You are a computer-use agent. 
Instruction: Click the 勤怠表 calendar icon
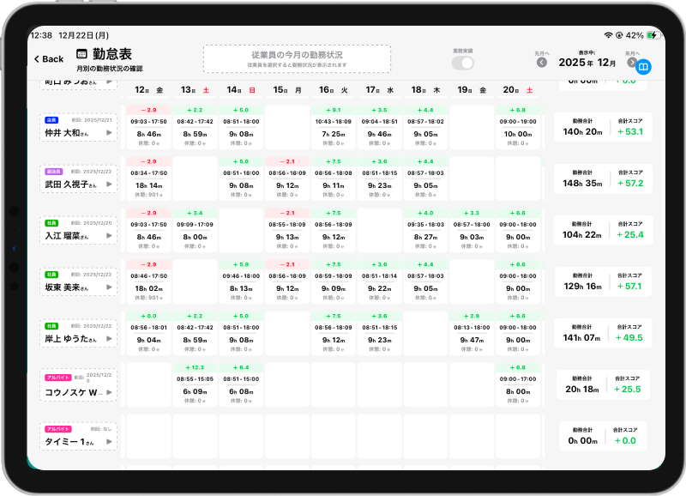(82, 54)
